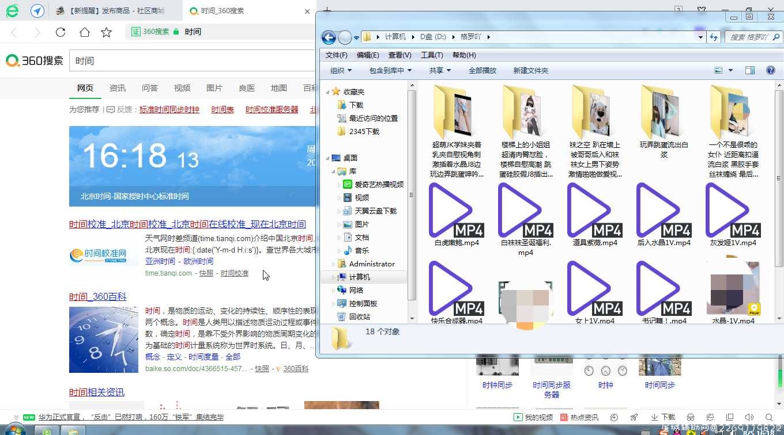Click the 全部播放 button in Explorer
The height and width of the screenshot is (435, 784).
[483, 70]
